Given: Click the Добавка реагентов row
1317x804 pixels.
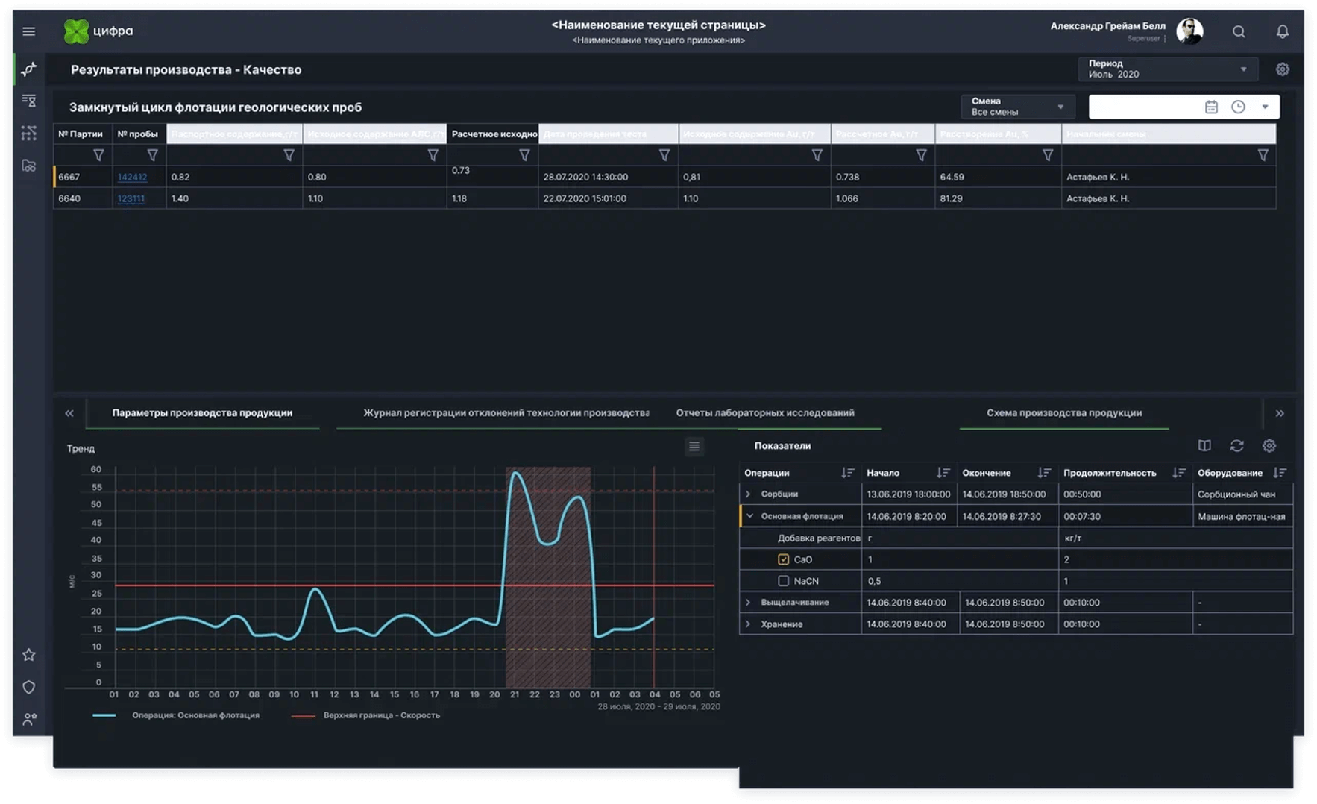Looking at the screenshot, I should click(1016, 538).
